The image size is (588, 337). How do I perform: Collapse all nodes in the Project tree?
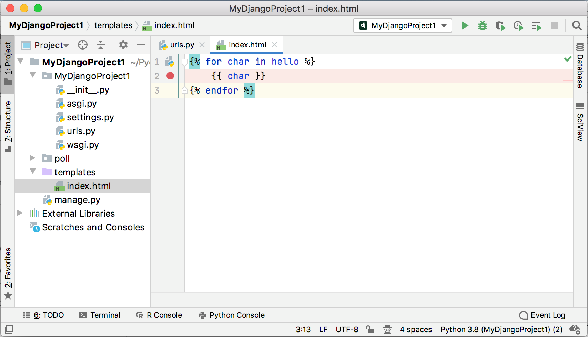tap(100, 45)
